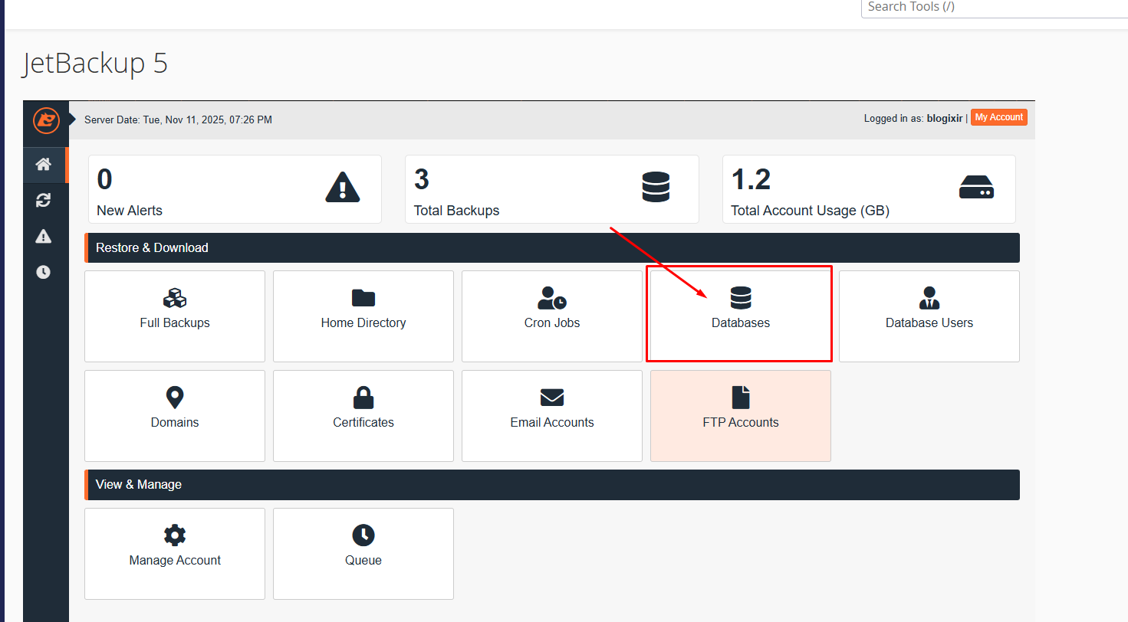
Task: Open the Database Users tile
Action: click(x=929, y=316)
